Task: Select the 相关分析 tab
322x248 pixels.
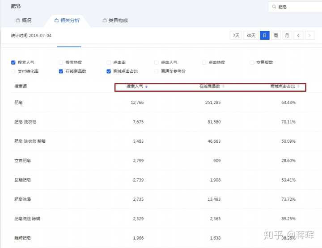Action: (67, 21)
